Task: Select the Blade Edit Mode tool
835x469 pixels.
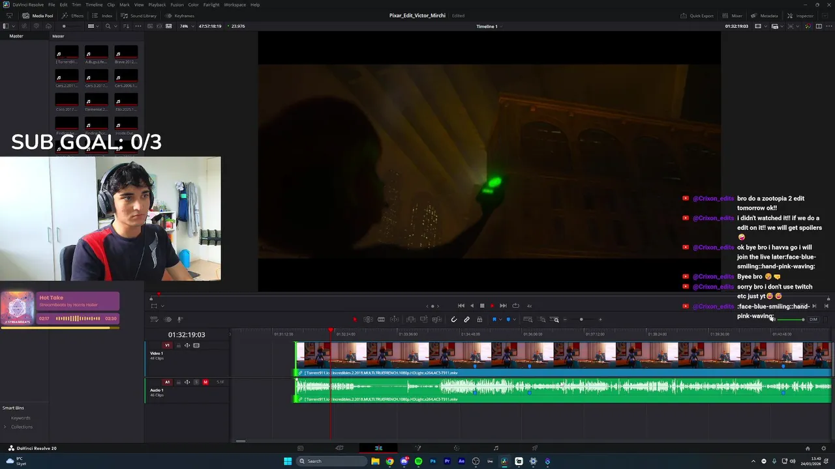Action: (x=381, y=319)
